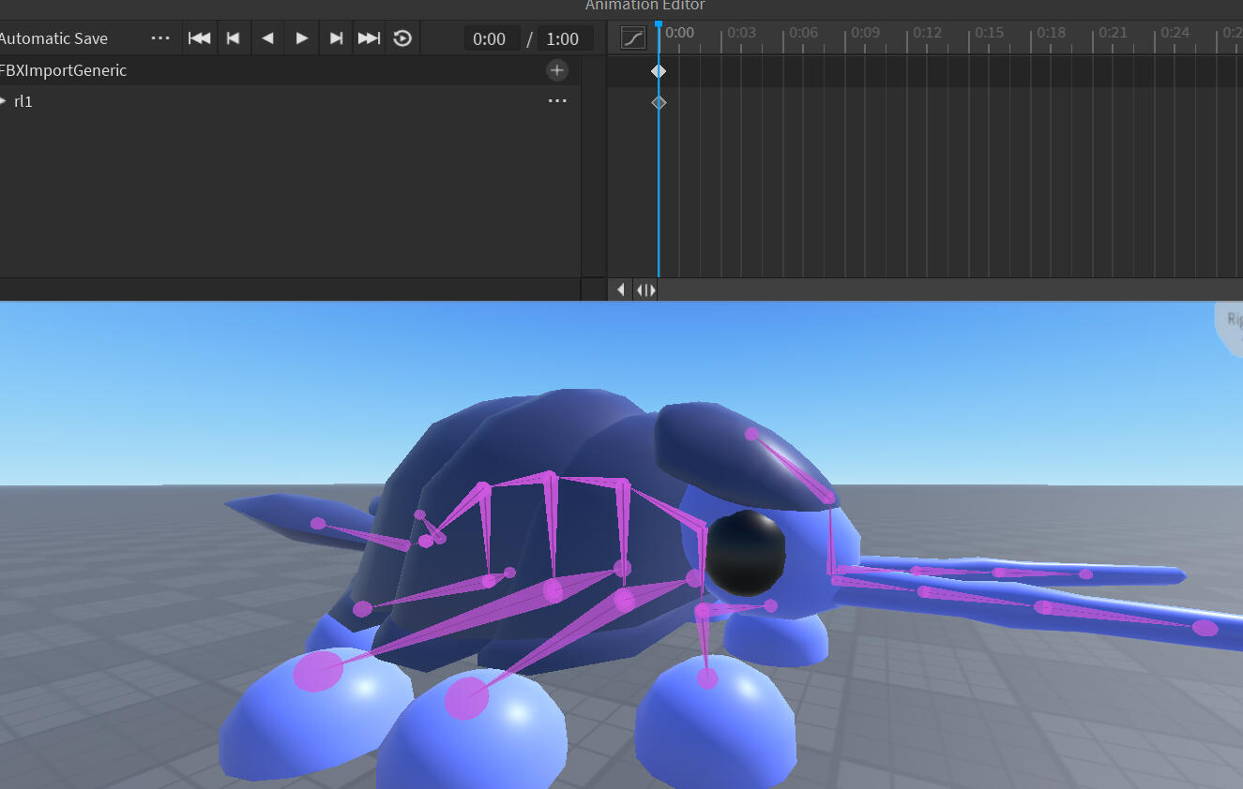Click the timeline zoom handle in scrollbar
The width and height of the screenshot is (1243, 789).
click(x=645, y=290)
